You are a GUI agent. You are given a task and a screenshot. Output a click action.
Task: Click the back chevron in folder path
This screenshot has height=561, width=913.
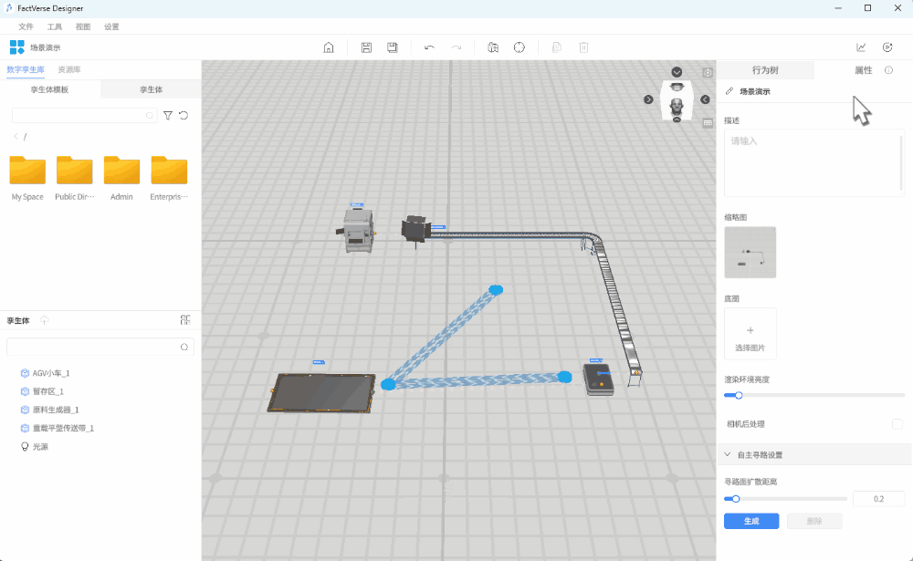(16, 137)
